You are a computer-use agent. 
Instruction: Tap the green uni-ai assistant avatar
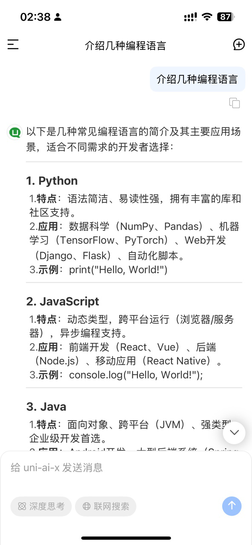tap(15, 132)
